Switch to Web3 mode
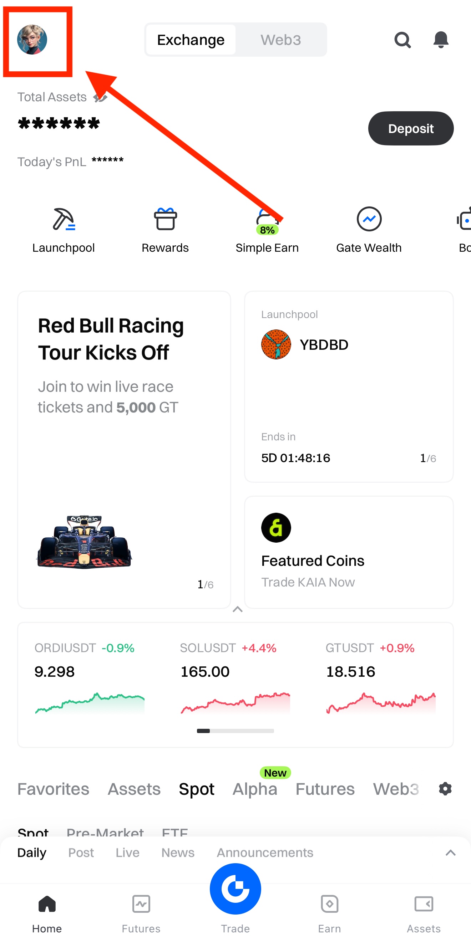This screenshot has width=471, height=947. [x=281, y=40]
